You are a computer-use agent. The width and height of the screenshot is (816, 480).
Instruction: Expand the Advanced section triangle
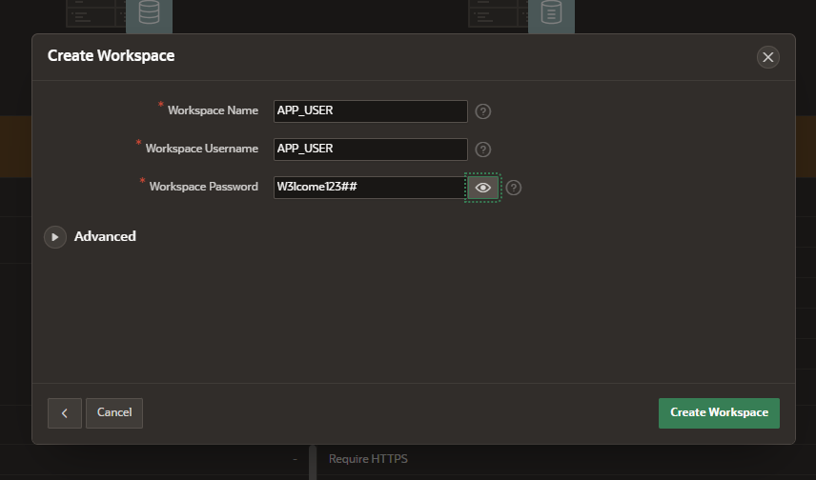coord(55,236)
